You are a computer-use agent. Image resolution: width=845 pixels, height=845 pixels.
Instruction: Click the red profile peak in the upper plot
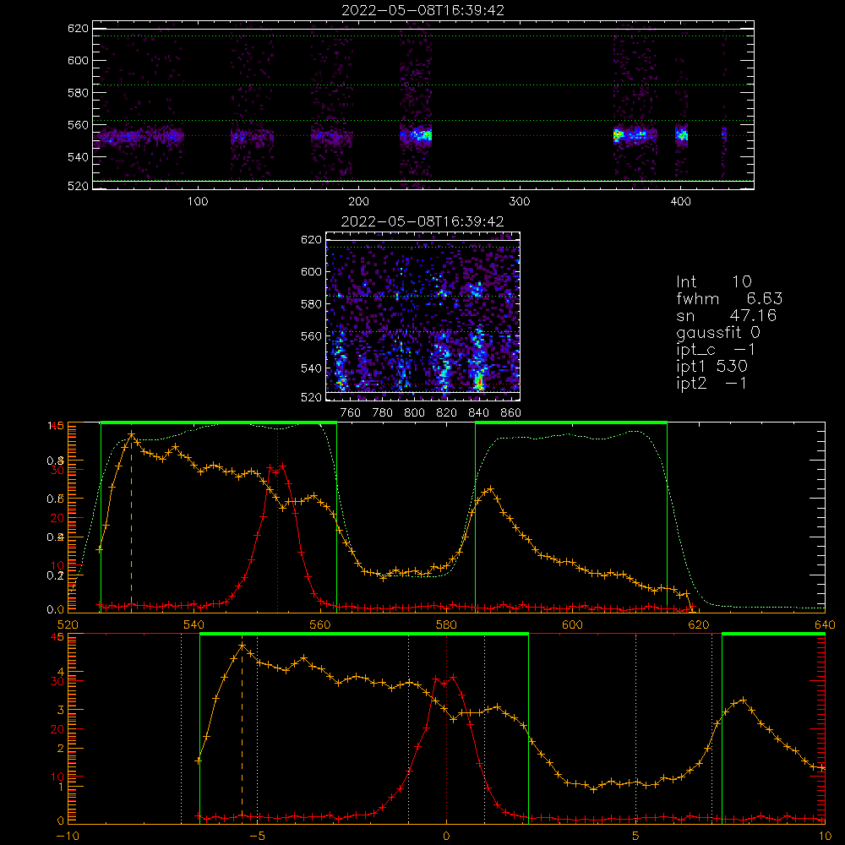(x=282, y=466)
